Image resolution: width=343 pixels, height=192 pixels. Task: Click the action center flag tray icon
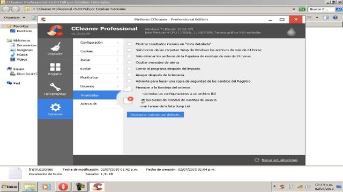click(292, 187)
